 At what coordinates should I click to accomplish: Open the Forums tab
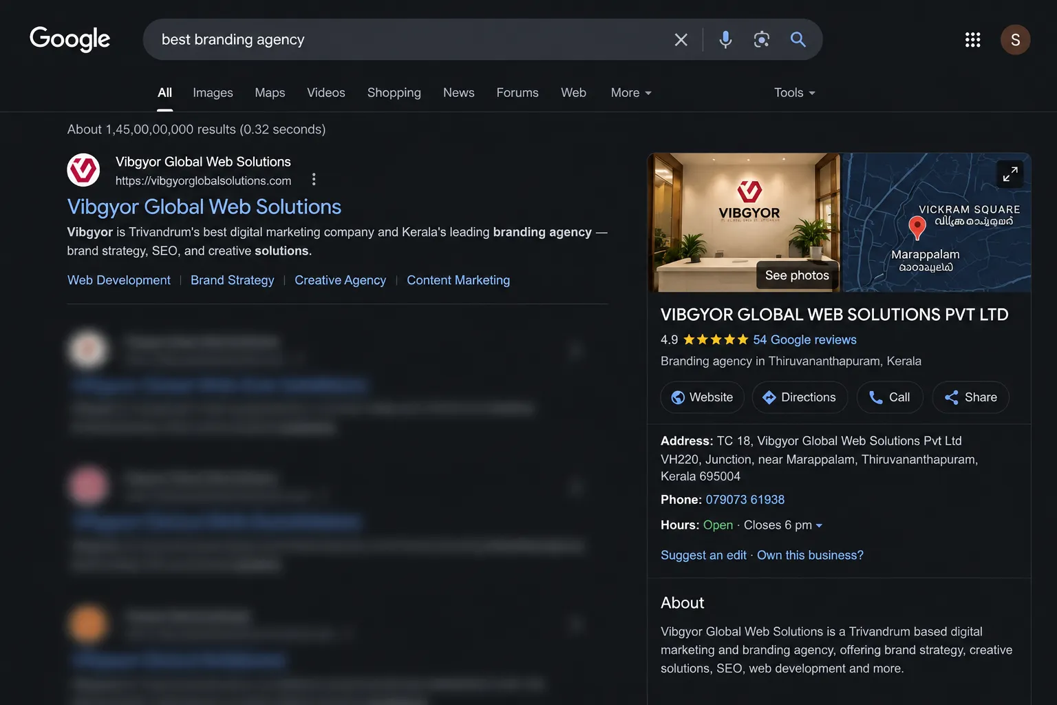click(x=517, y=92)
